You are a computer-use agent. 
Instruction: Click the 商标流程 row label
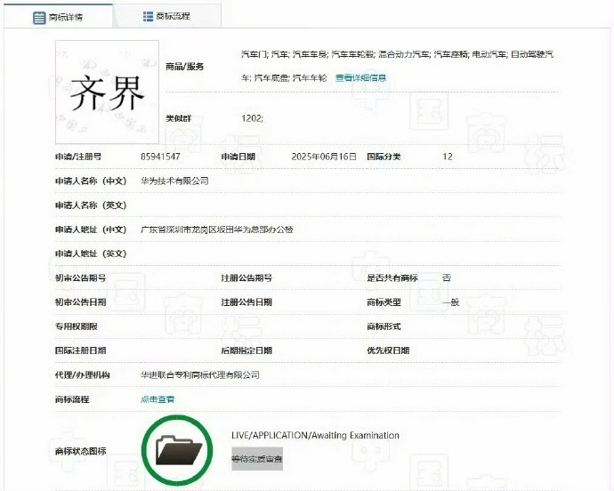pos(72,399)
